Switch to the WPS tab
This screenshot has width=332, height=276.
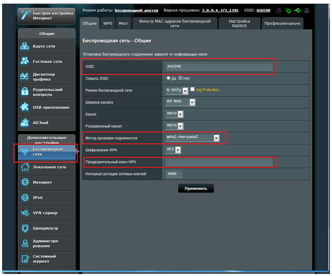pos(108,23)
